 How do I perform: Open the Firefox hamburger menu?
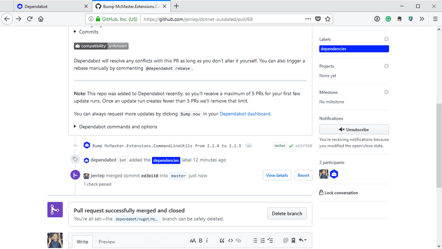pos(435,19)
